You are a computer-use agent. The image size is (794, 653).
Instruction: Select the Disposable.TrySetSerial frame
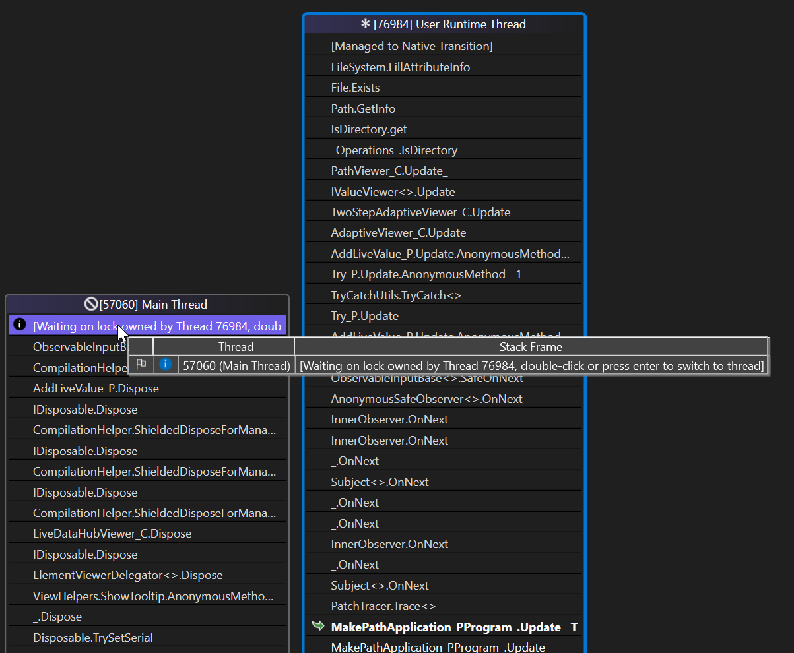tap(93, 637)
